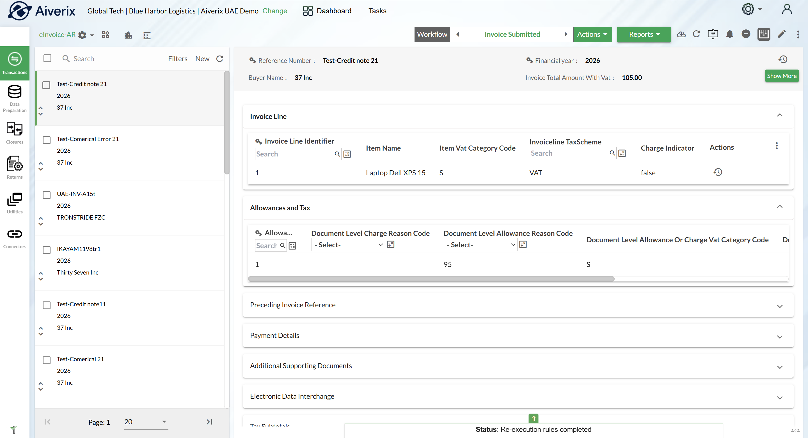The height and width of the screenshot is (438, 808).
Task: Expand the Preceding Invoice Reference section
Action: coord(779,306)
